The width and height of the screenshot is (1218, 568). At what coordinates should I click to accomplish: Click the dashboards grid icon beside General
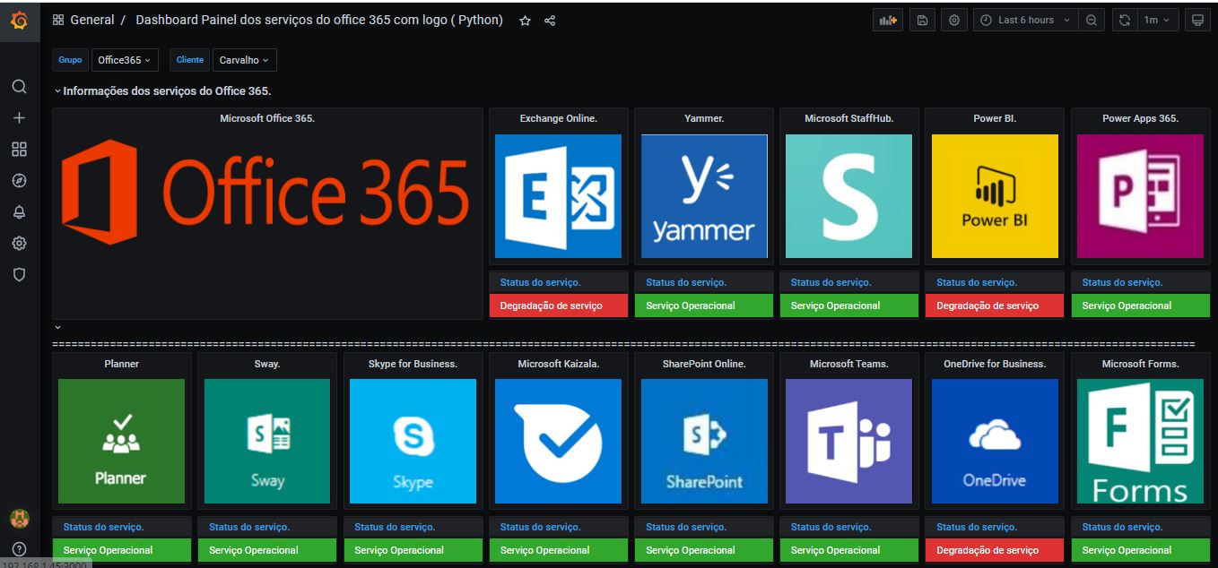click(x=58, y=20)
